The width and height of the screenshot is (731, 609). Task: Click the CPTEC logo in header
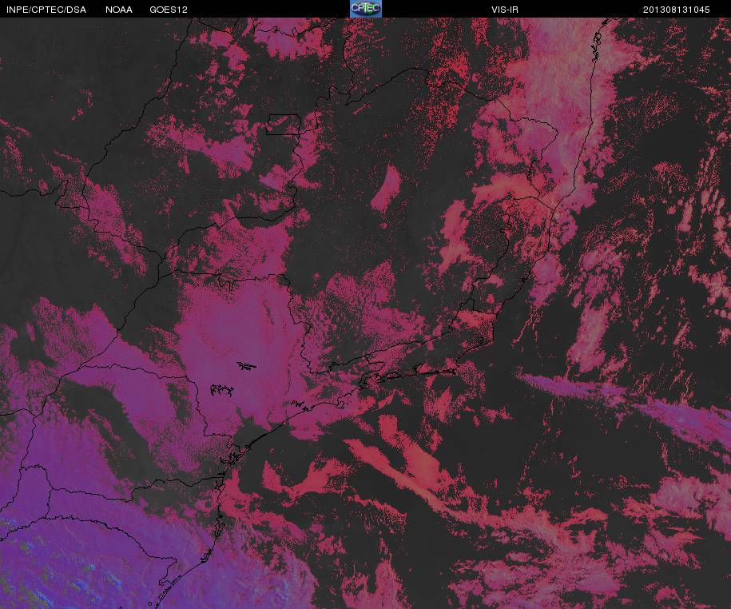pyautogui.click(x=366, y=9)
